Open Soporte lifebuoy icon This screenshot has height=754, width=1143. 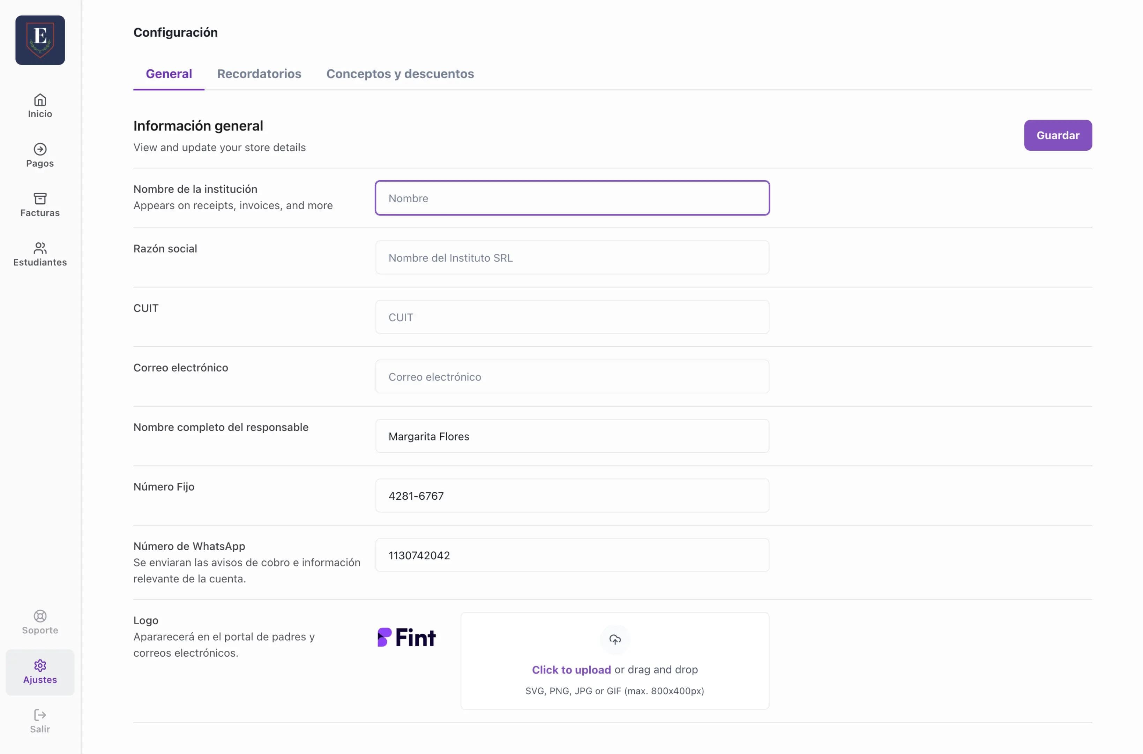40,616
